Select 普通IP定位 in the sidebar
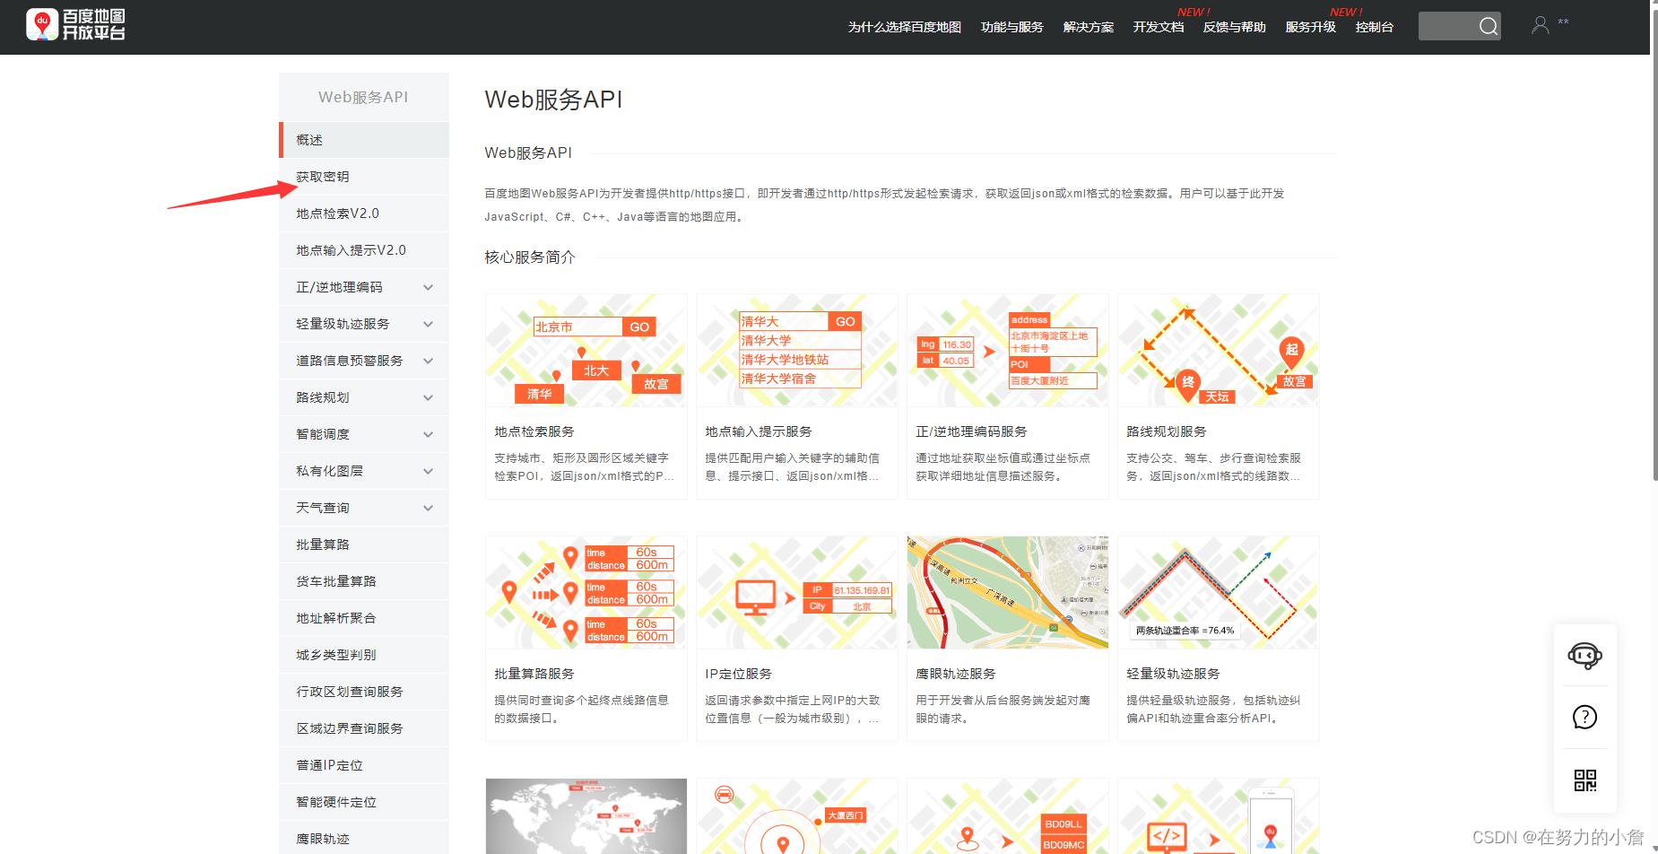Screen dimensions: 1658x854 [x=364, y=765]
